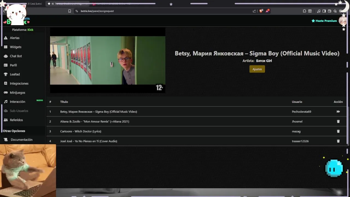Open the Integraciones section
The image size is (350, 197).
[19, 83]
